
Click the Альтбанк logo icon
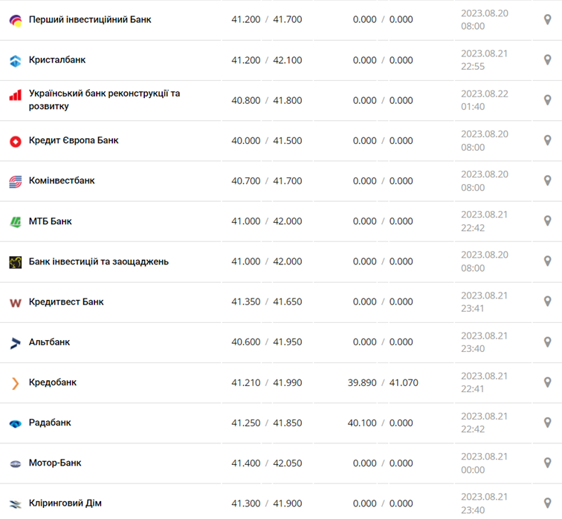(16, 342)
